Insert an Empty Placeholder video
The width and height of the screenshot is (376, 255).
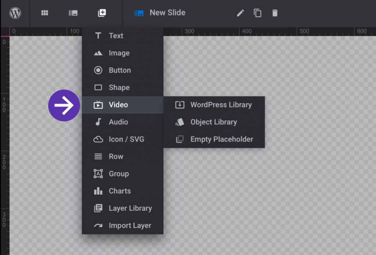point(221,139)
